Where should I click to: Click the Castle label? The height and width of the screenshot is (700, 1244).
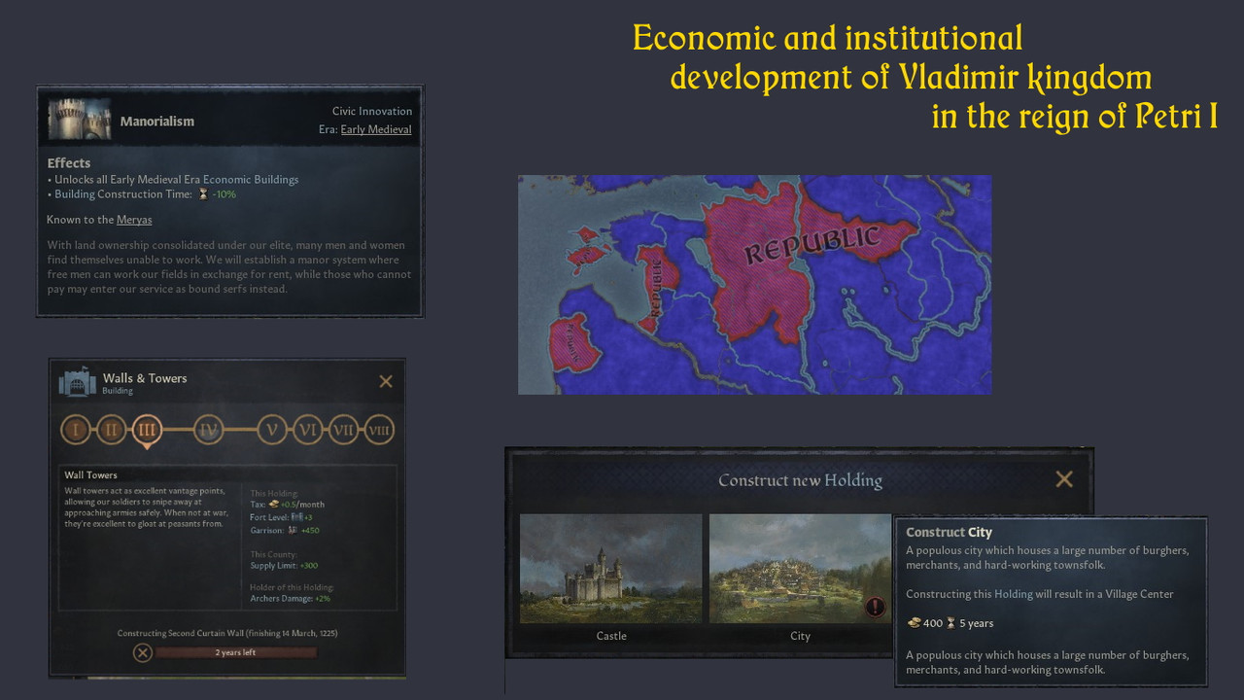pos(611,636)
